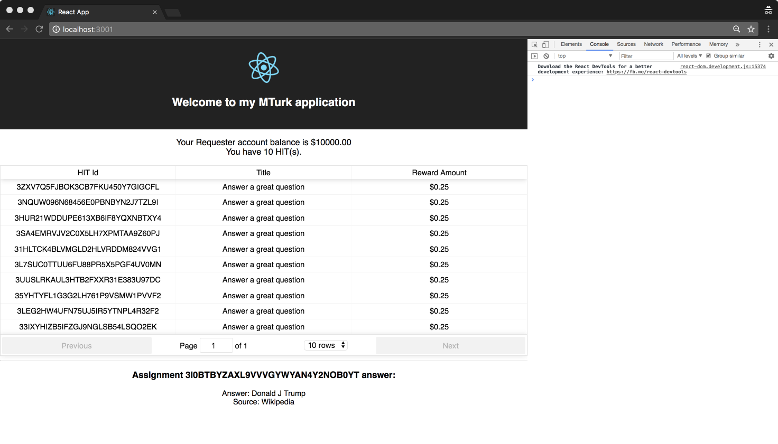This screenshot has width=778, height=444.
Task: Click the Previous page button
Action: tap(77, 346)
